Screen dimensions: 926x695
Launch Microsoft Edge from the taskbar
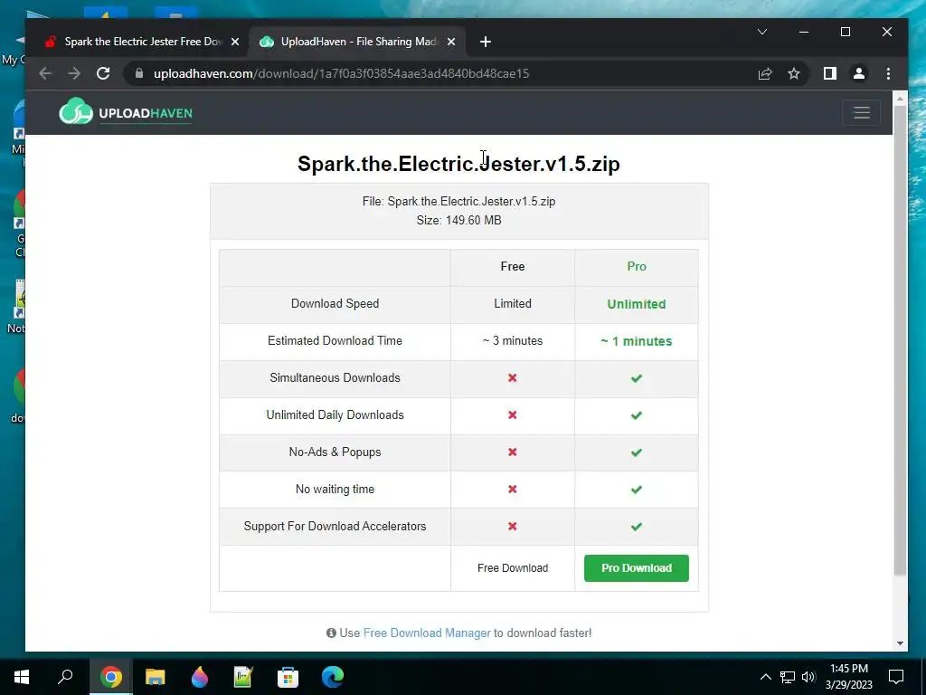point(333,676)
